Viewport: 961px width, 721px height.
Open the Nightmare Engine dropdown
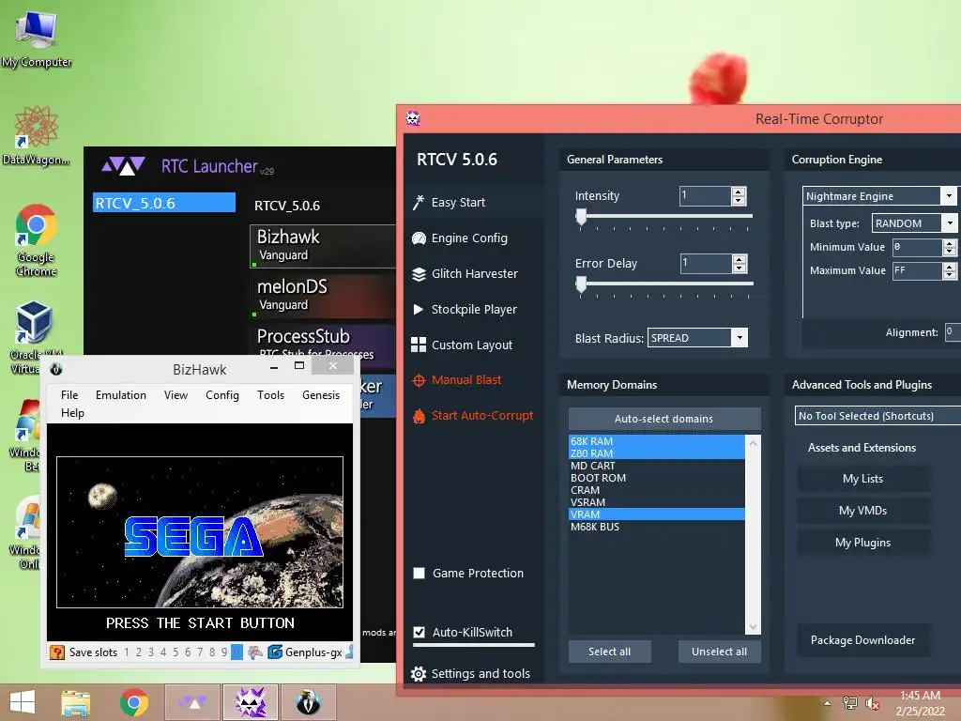(x=949, y=196)
